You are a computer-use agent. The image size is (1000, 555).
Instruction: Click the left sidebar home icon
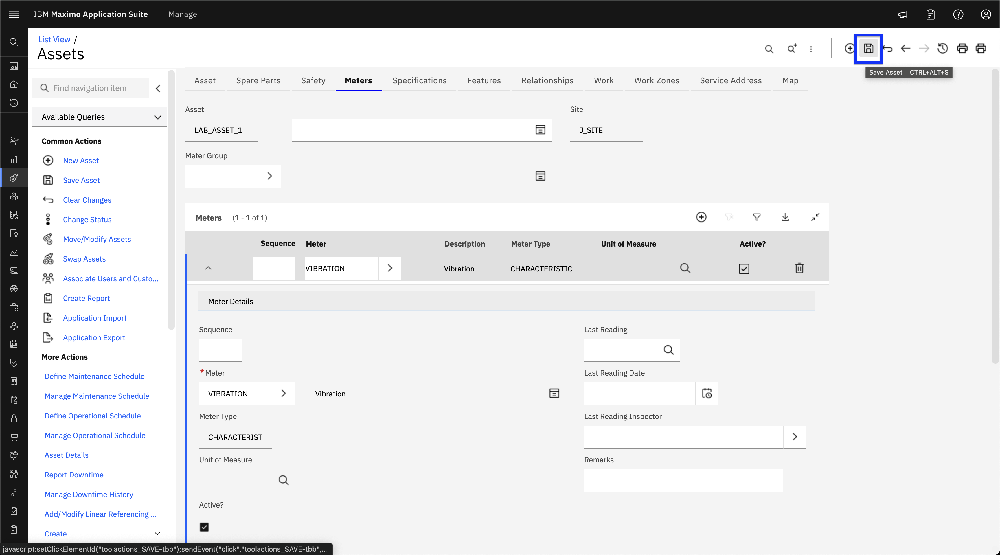14,84
